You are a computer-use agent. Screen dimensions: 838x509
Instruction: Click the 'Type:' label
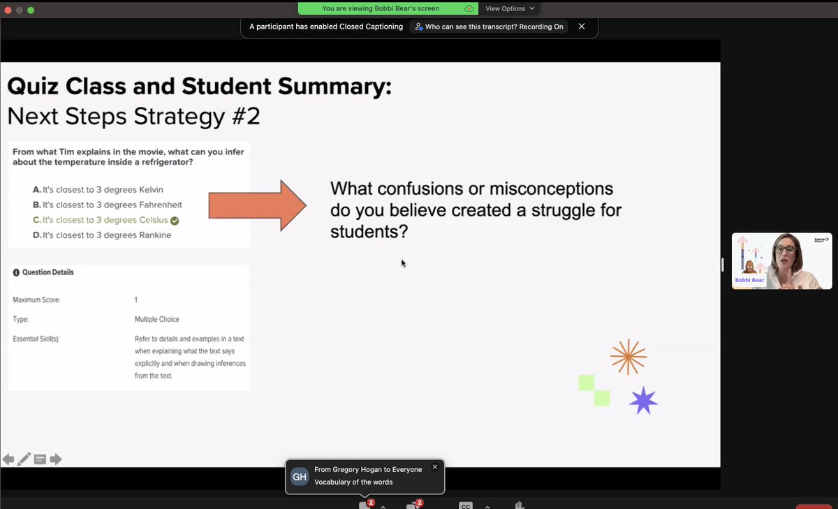tap(22, 320)
